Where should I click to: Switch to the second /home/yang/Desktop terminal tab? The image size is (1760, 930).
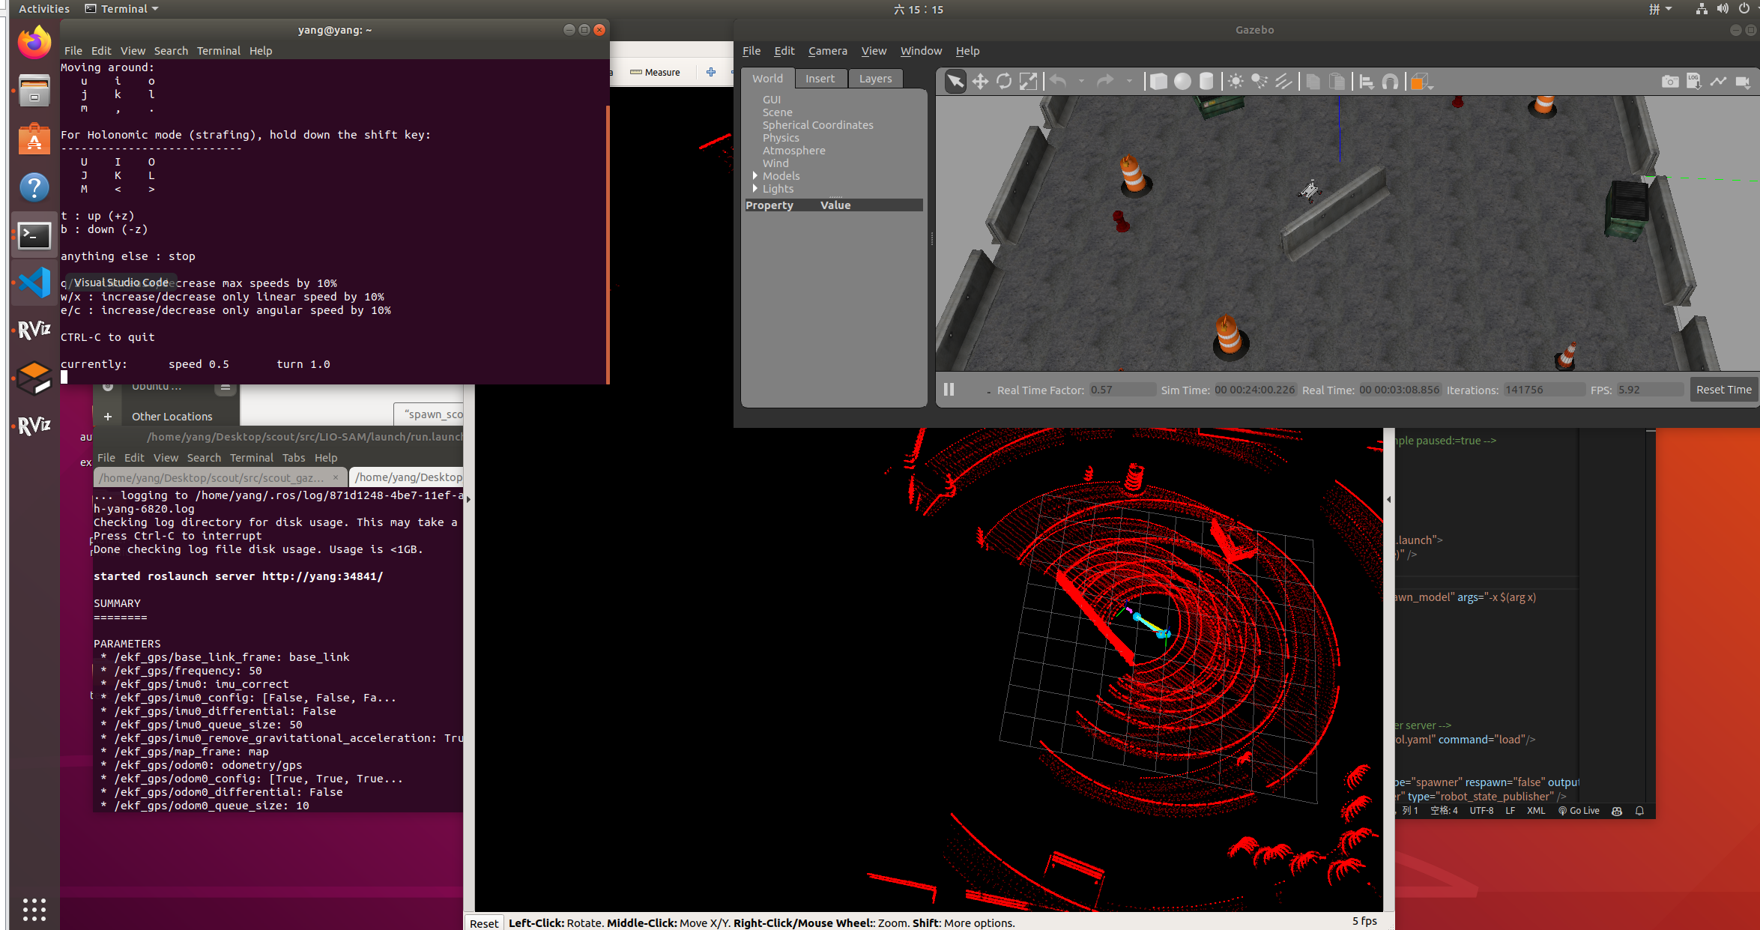408,477
